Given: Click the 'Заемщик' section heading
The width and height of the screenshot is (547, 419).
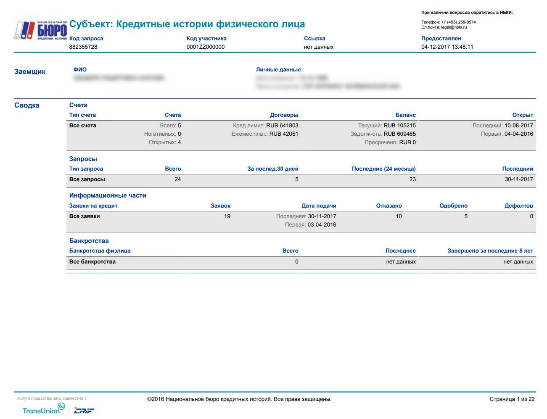Looking at the screenshot, I should (x=30, y=71).
